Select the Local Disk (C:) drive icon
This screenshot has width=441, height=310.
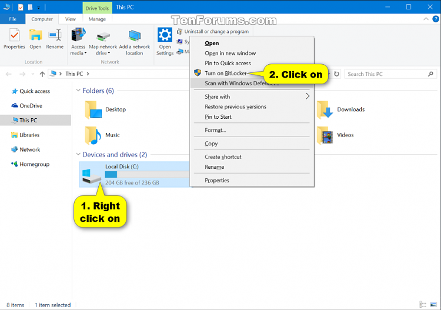click(x=91, y=175)
